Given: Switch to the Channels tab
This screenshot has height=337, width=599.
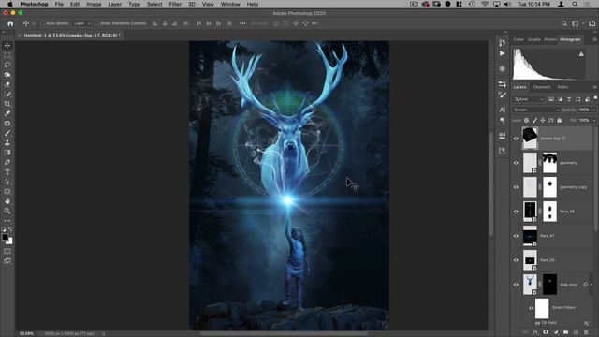Looking at the screenshot, I should pos(542,87).
